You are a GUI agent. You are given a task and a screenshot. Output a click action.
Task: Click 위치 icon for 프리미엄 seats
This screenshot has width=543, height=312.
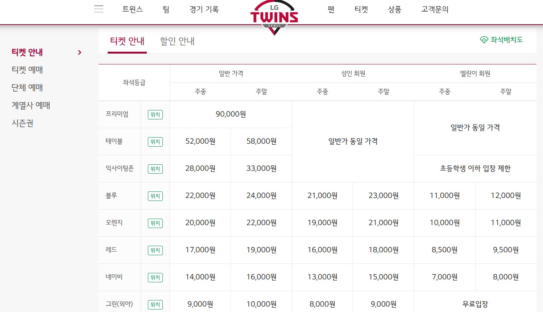[155, 114]
